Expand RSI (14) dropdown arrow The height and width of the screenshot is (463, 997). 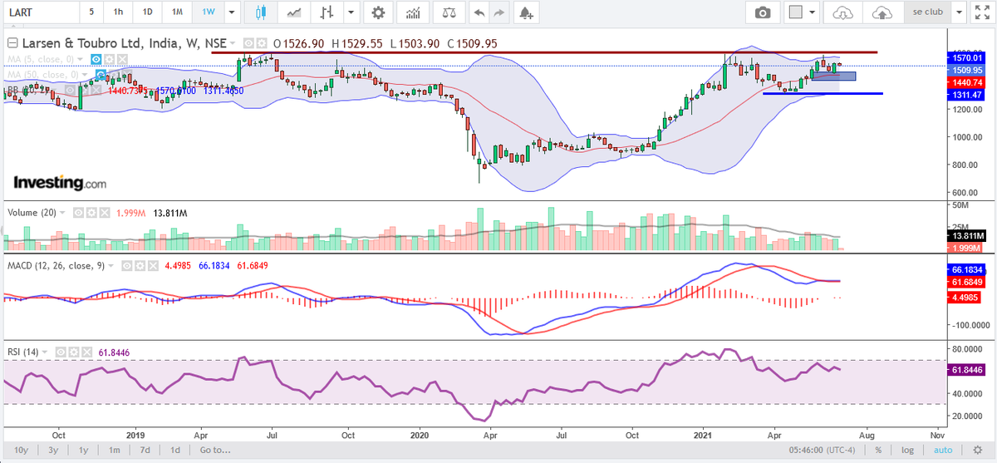[45, 352]
